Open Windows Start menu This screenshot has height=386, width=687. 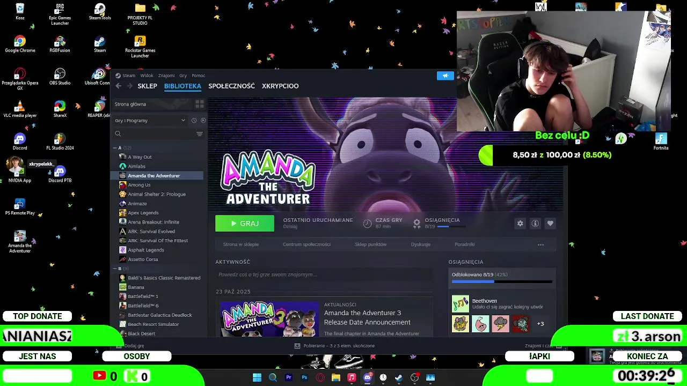257,377
